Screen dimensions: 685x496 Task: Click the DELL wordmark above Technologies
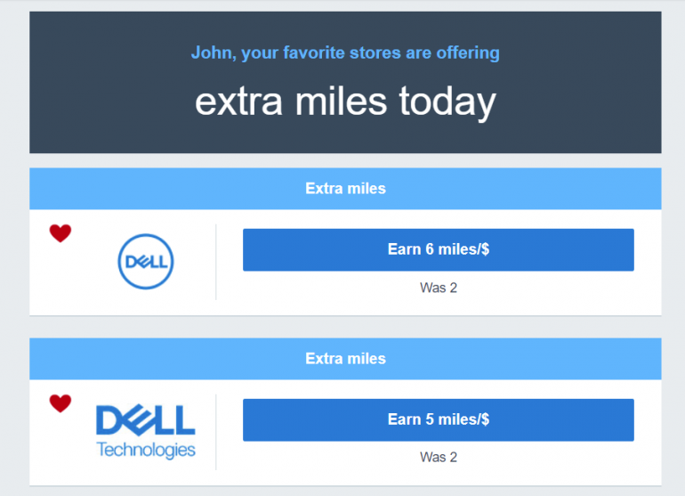pyautogui.click(x=145, y=420)
